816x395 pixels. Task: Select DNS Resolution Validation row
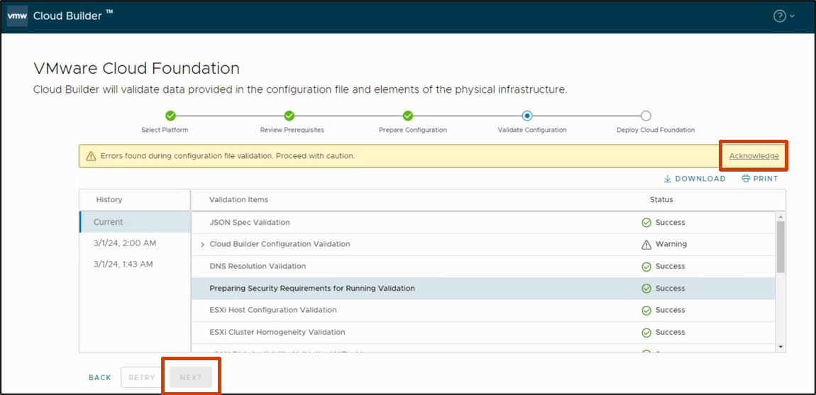484,266
